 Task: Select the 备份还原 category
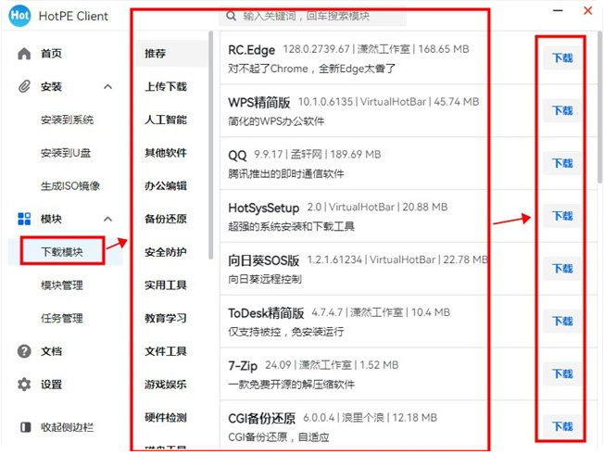tap(166, 219)
